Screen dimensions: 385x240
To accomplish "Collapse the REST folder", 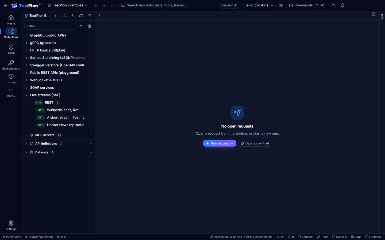I will tap(30, 102).
